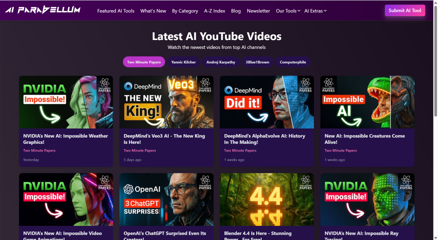Viewport: 438px width, 240px height.
Task: Click '1 weeks ago' on AlphaEvolve card
Action: (234, 160)
